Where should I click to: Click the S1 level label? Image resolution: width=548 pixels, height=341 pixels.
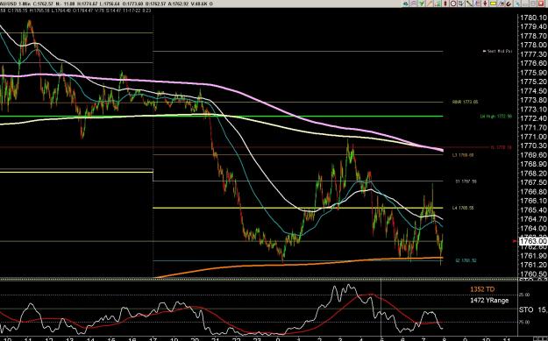pyautogui.click(x=466, y=181)
